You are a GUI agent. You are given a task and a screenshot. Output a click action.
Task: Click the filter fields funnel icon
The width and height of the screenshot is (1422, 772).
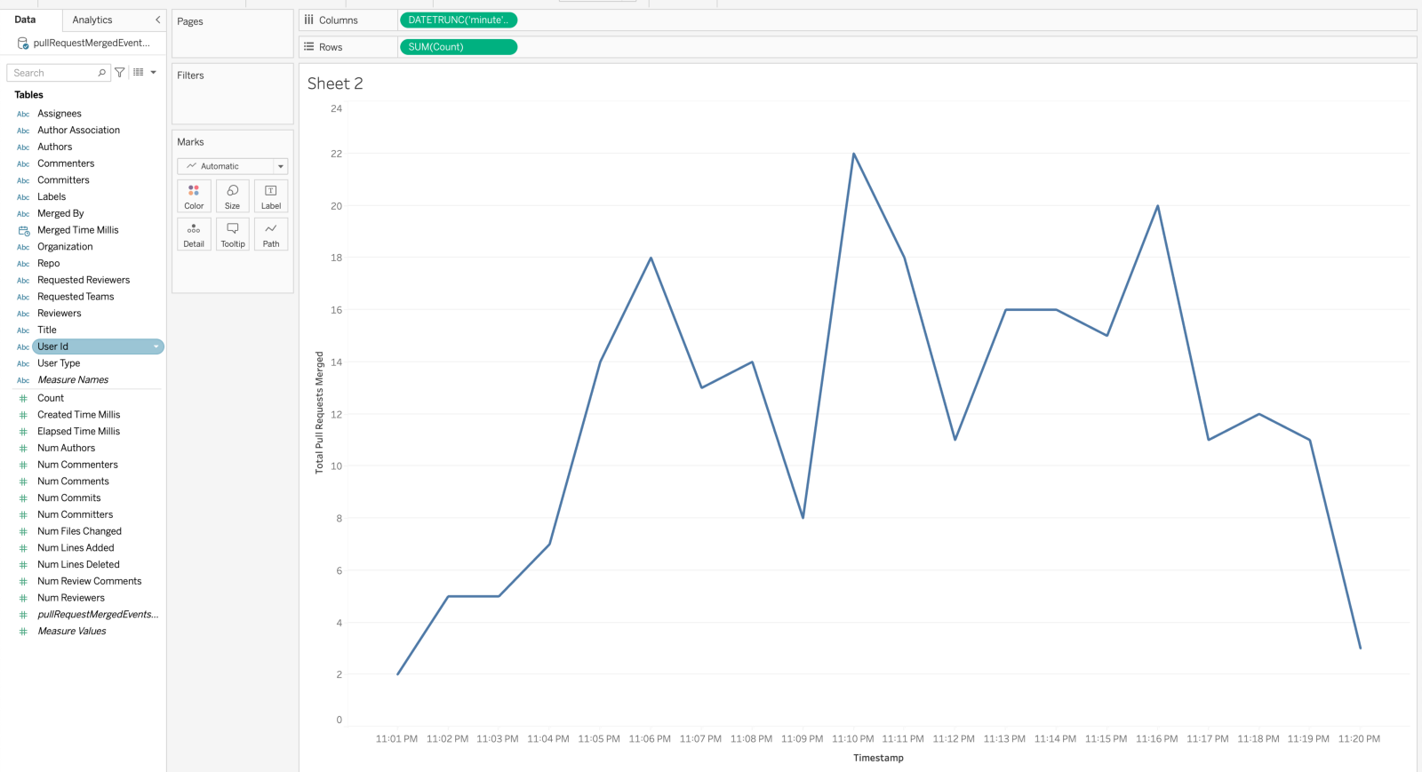click(120, 73)
